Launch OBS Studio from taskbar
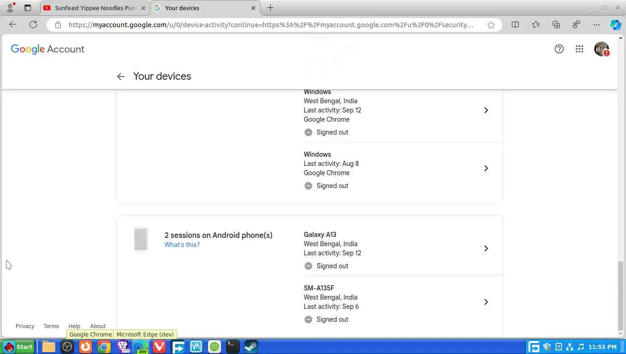 tap(67, 347)
